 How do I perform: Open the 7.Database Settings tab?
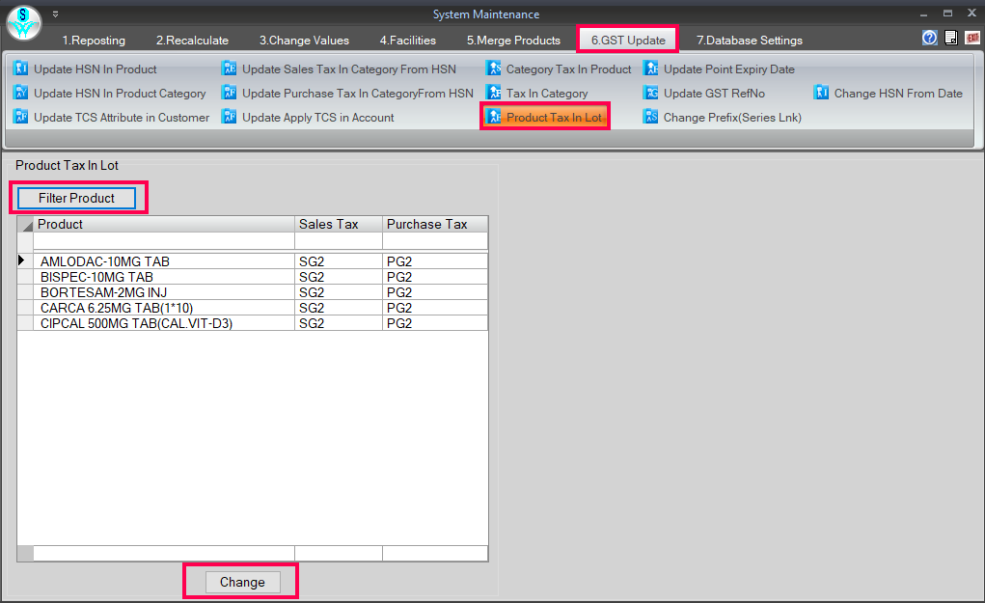point(750,41)
